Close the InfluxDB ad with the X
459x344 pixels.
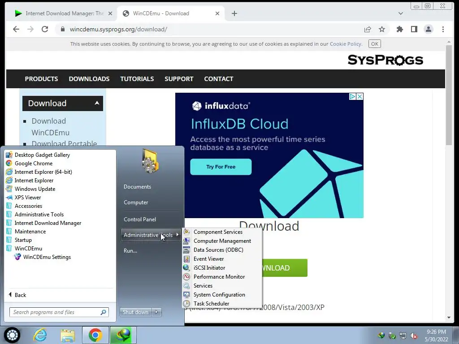[x=360, y=97]
